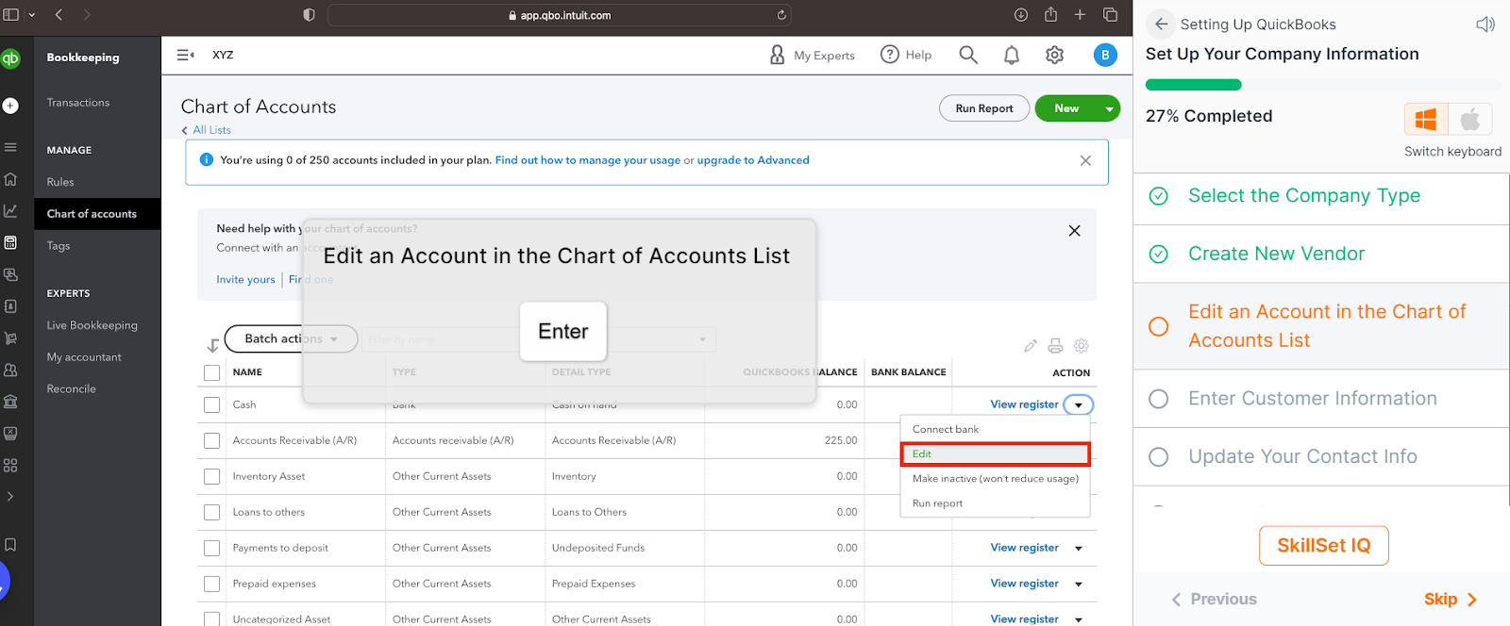The image size is (1510, 626).
Task: Choose Connect bank from the context menu
Action: tap(995, 429)
